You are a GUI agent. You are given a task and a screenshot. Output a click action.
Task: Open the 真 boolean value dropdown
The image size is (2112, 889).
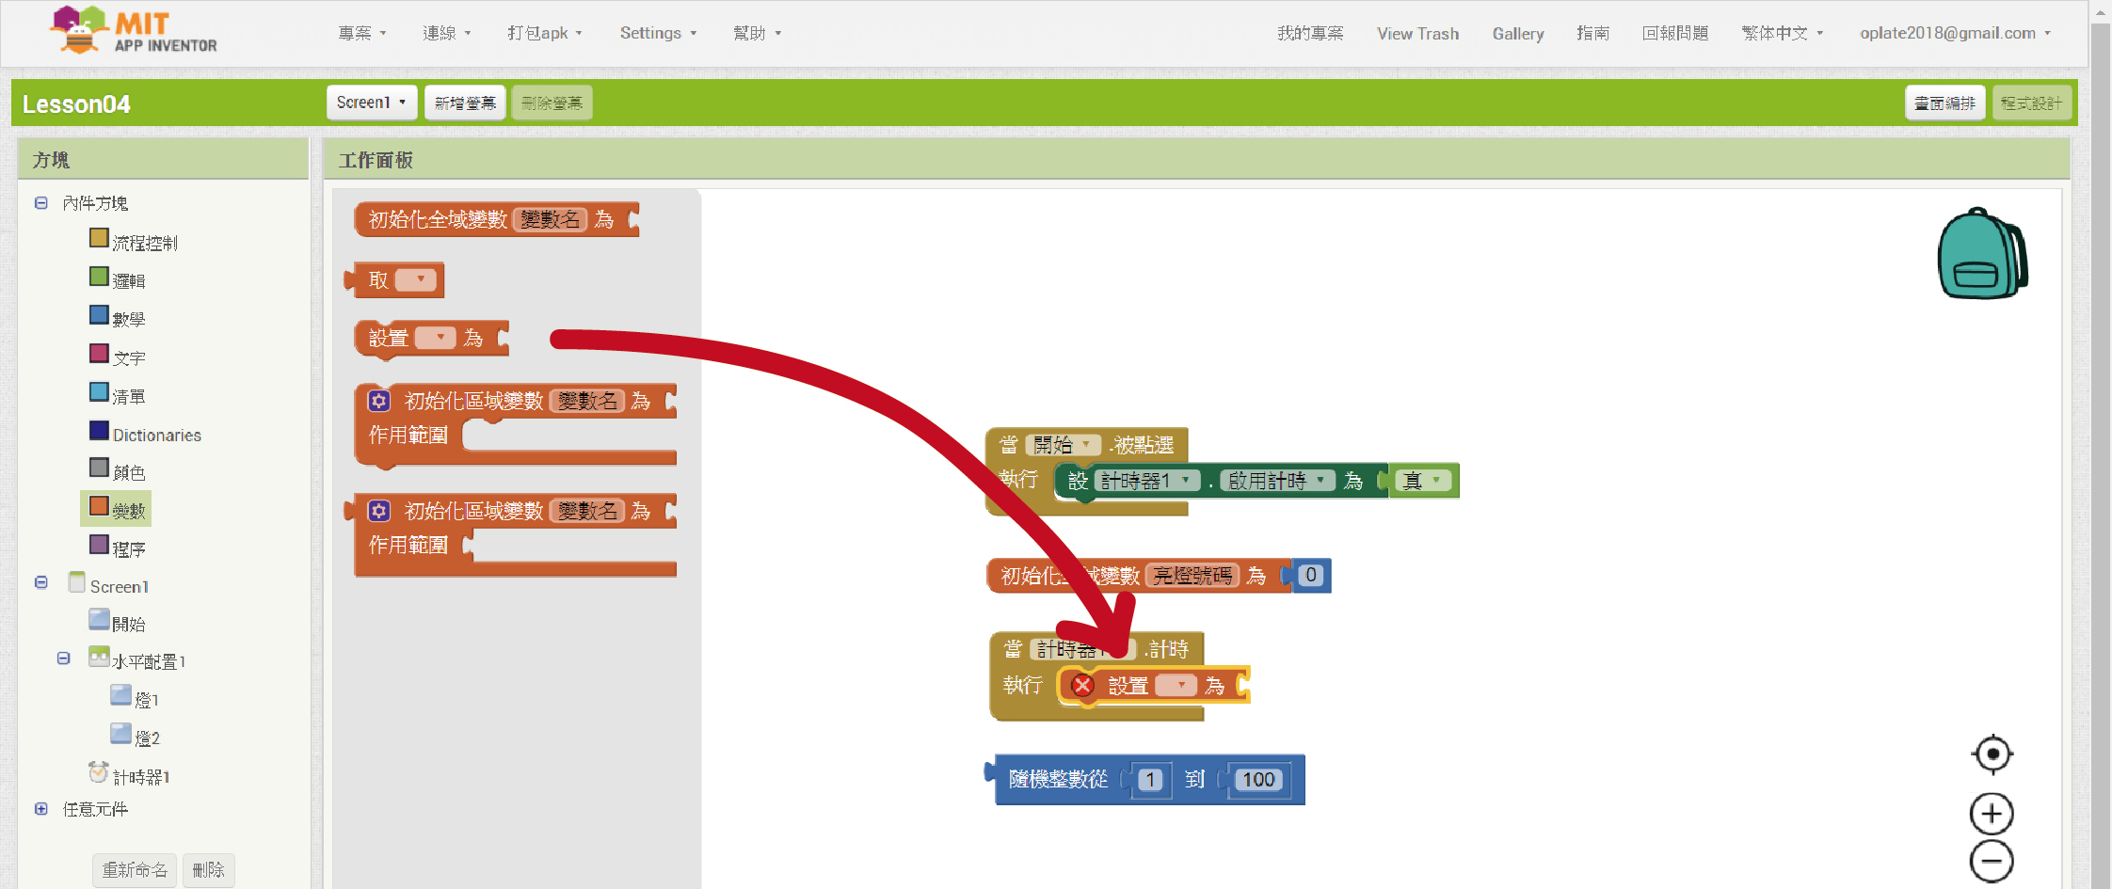point(1435,481)
